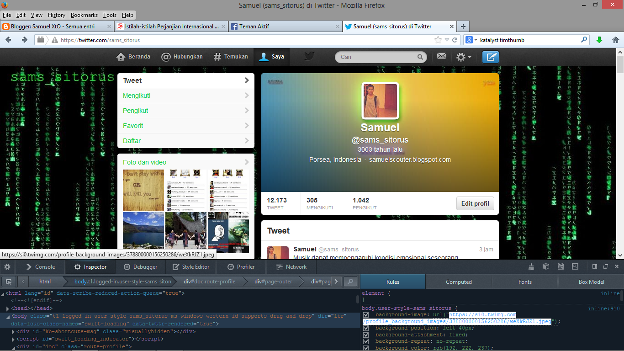This screenshot has height=351, width=624.
Task: Open the Network devtools tab
Action: (x=291, y=267)
